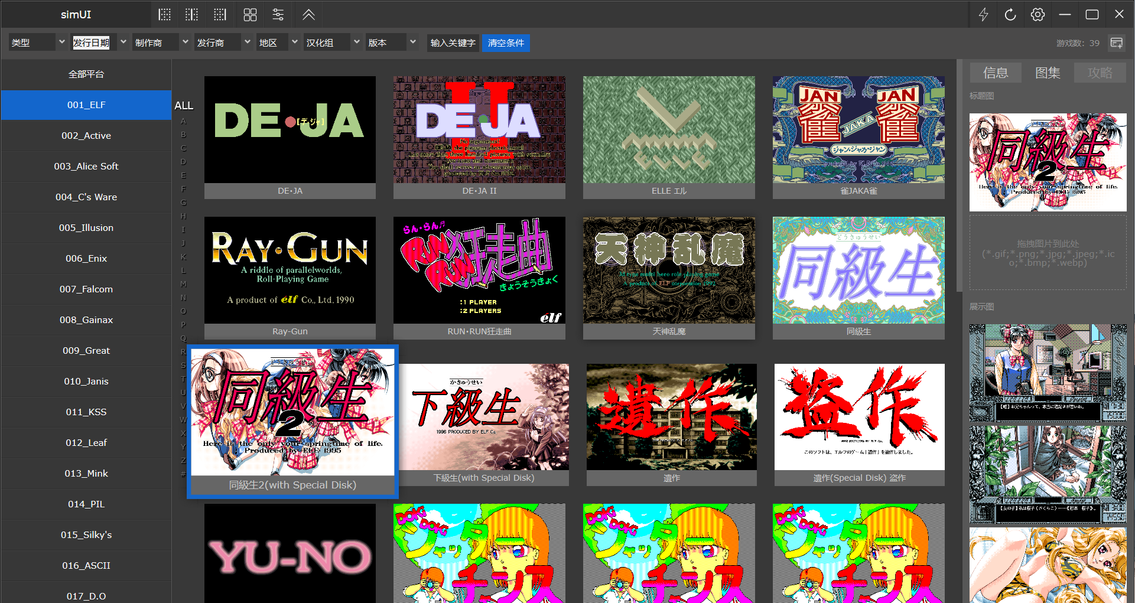Select the 001_ELF platform
This screenshot has width=1135, height=603.
click(x=86, y=105)
